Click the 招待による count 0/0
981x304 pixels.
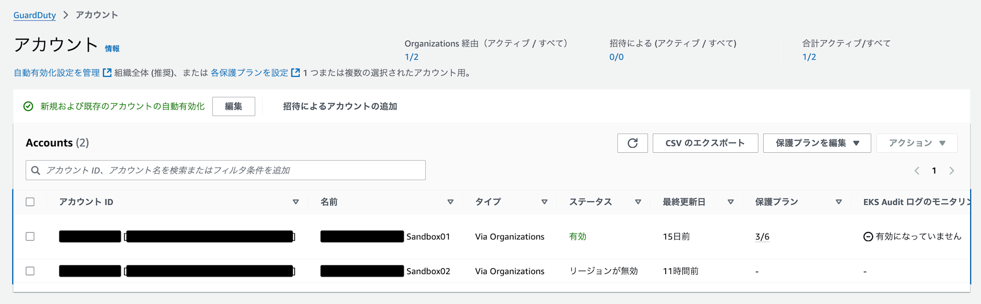617,57
